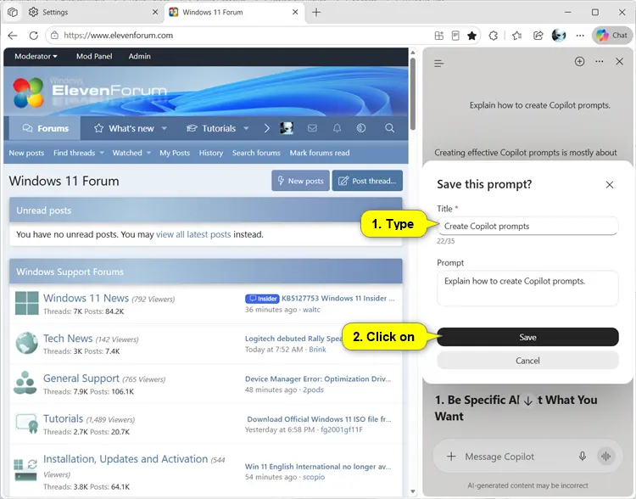Screen dimensions: 636x499
Task: Click the share icon in the toolbar
Action: coord(538,36)
